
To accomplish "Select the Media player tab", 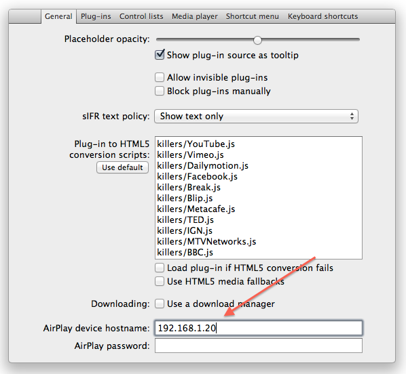I will click(x=195, y=16).
